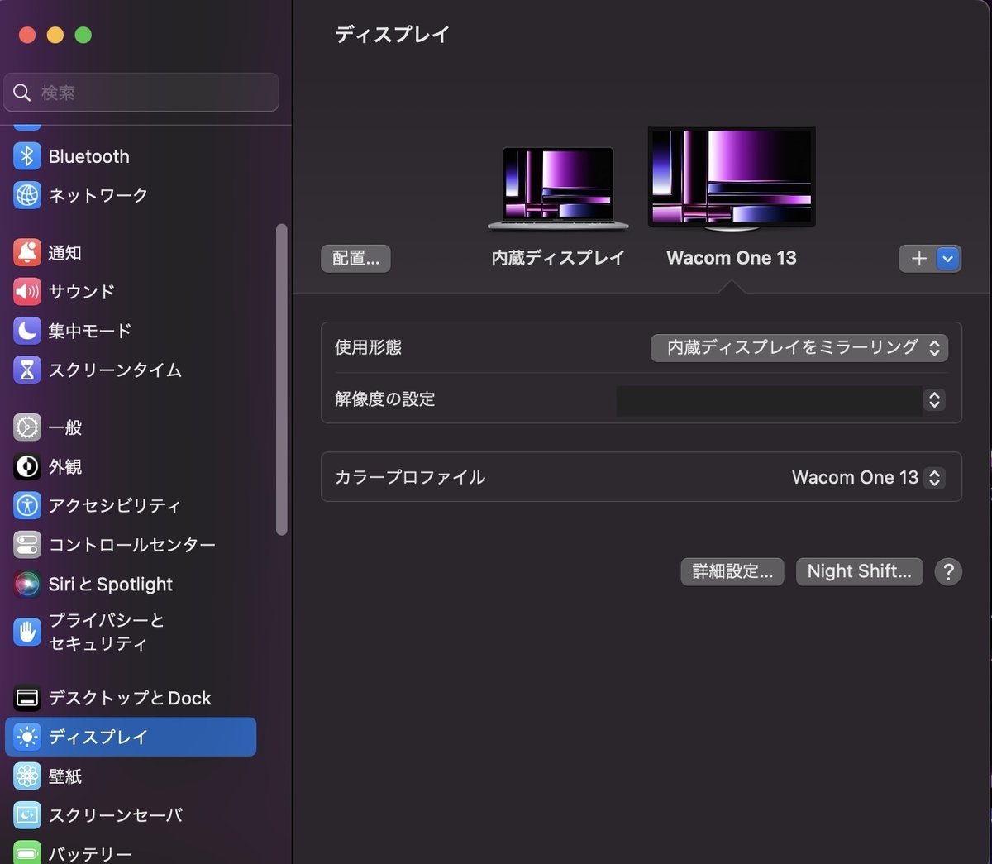The image size is (992, 864).
Task: Select 内蔵ディスプレイ thumbnail
Action: (558, 189)
